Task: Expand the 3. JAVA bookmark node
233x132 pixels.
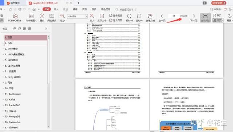Action: pyautogui.click(x=3, y=49)
